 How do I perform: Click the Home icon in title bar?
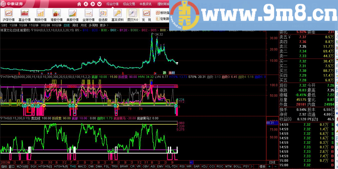(79, 4)
